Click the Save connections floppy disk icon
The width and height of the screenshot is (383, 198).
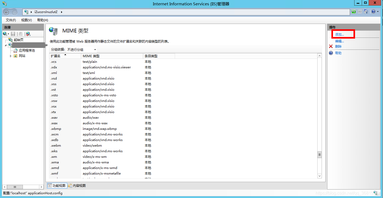tap(13, 34)
